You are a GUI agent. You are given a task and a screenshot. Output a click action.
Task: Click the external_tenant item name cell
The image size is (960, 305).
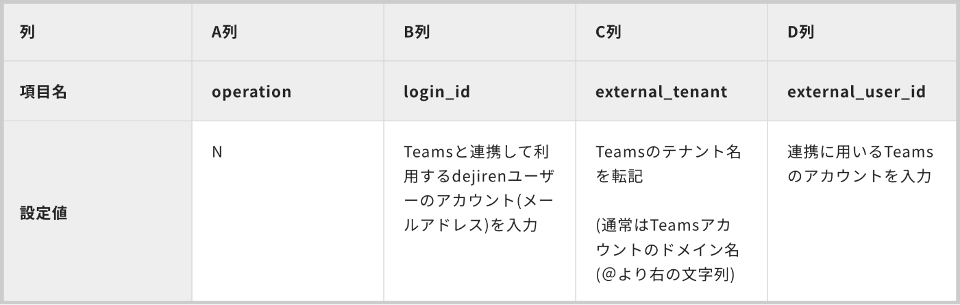pyautogui.click(x=662, y=92)
